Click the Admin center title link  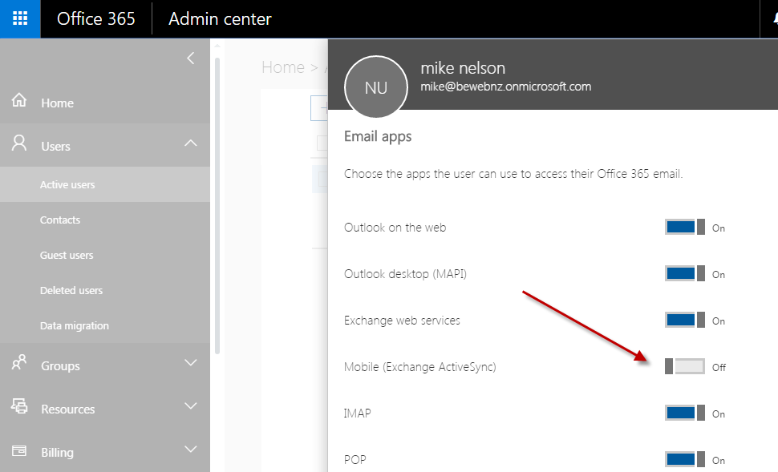220,19
